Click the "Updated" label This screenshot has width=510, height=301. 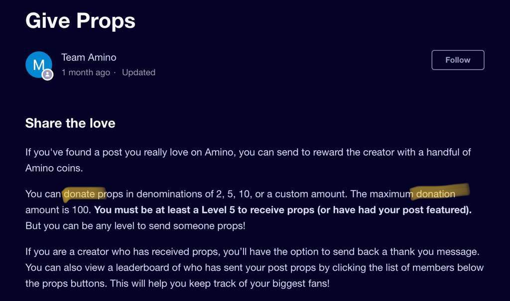pyautogui.click(x=138, y=72)
